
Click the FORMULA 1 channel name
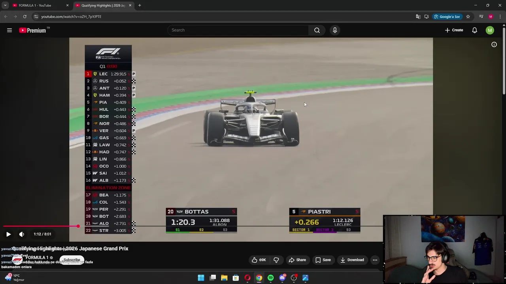click(x=37, y=258)
